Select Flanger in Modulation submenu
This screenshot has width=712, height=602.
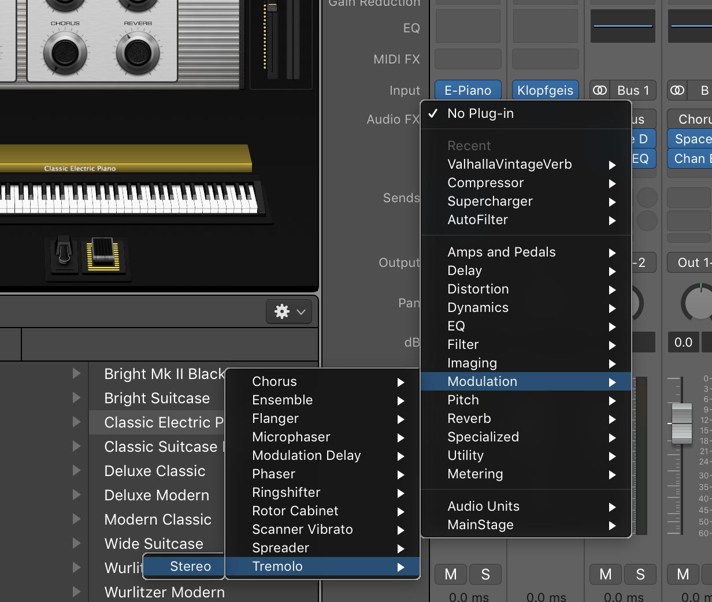[x=322, y=419]
